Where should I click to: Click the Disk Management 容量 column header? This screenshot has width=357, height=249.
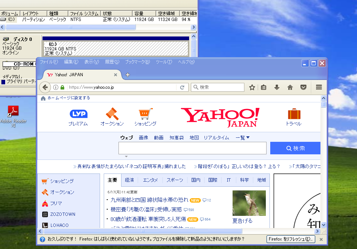click(144, 13)
